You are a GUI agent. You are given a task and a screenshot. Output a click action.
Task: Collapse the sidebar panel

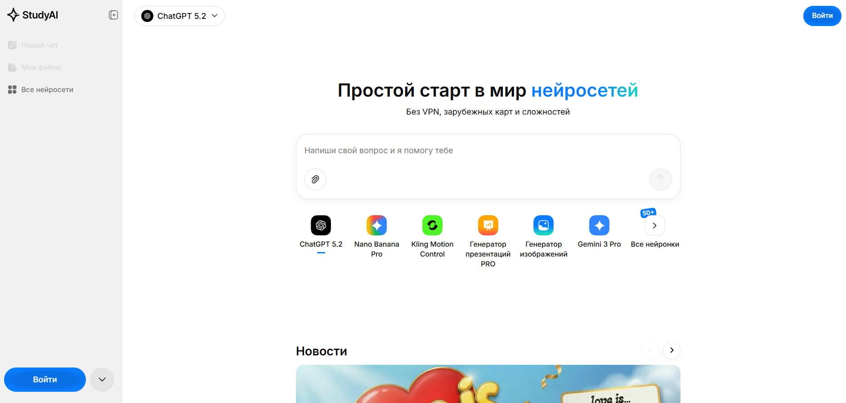tap(113, 15)
